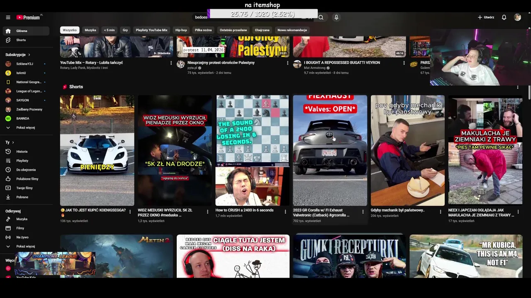Viewport: 531px width, 298px height.
Task: Open options for Koenigsegg short
Action: (x=130, y=211)
